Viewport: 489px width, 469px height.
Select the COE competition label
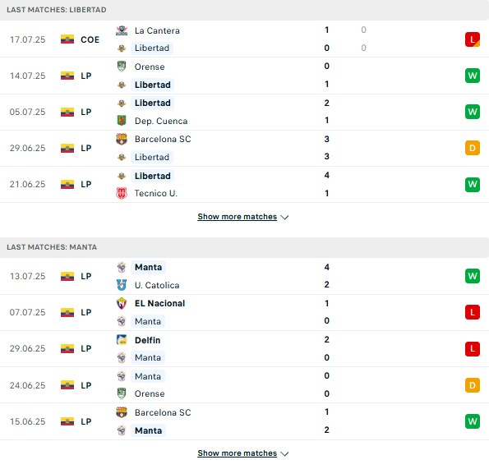point(90,39)
